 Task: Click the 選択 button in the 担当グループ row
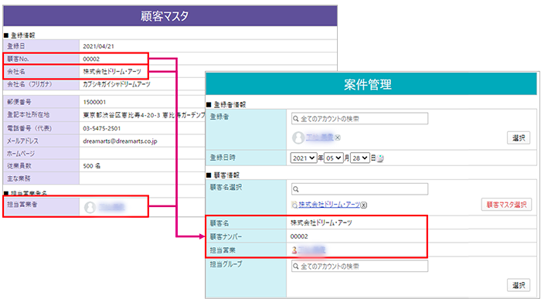(x=519, y=285)
